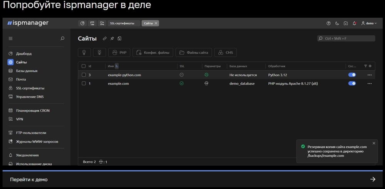The image size is (385, 189).
Task: Open the demo user dropdown
Action: [x=369, y=23]
